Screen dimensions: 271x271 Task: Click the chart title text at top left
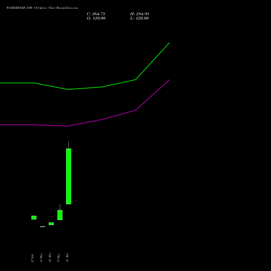pos(42,8)
